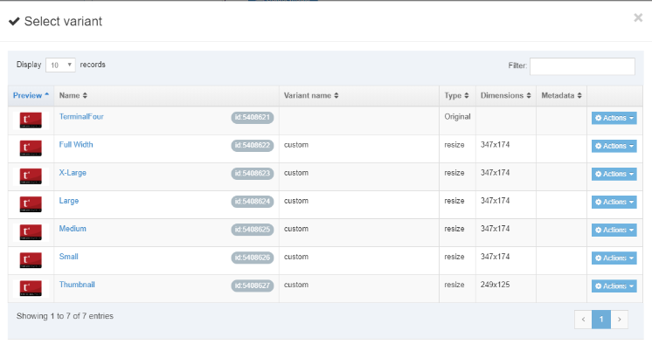Go to next page of results
This screenshot has width=652, height=344.
619,320
